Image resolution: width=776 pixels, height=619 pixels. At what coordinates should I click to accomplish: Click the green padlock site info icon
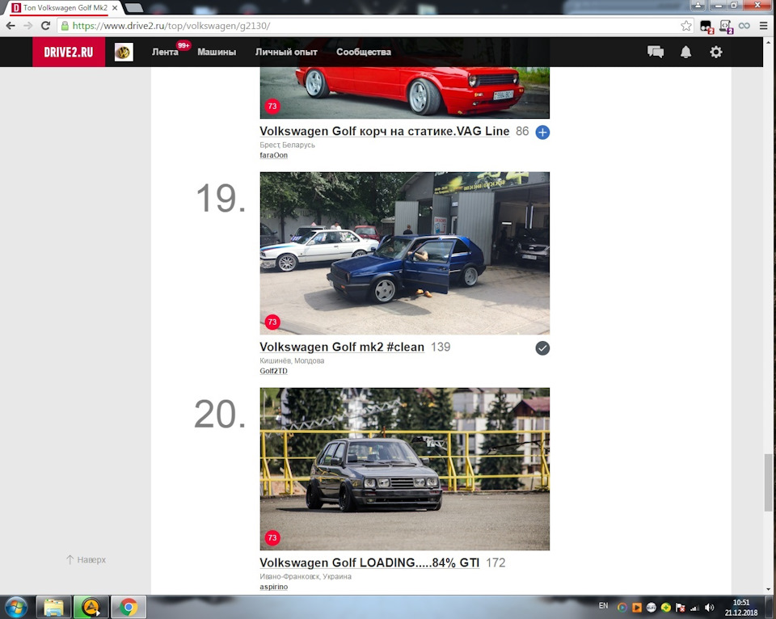coord(65,26)
